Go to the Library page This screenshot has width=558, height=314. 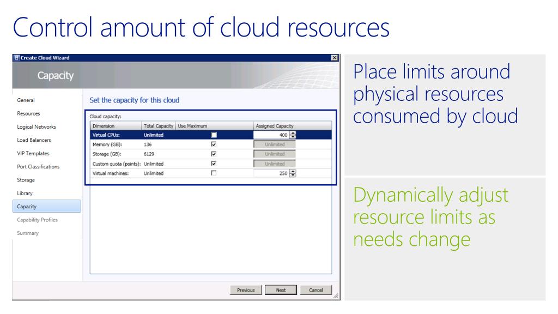25,194
